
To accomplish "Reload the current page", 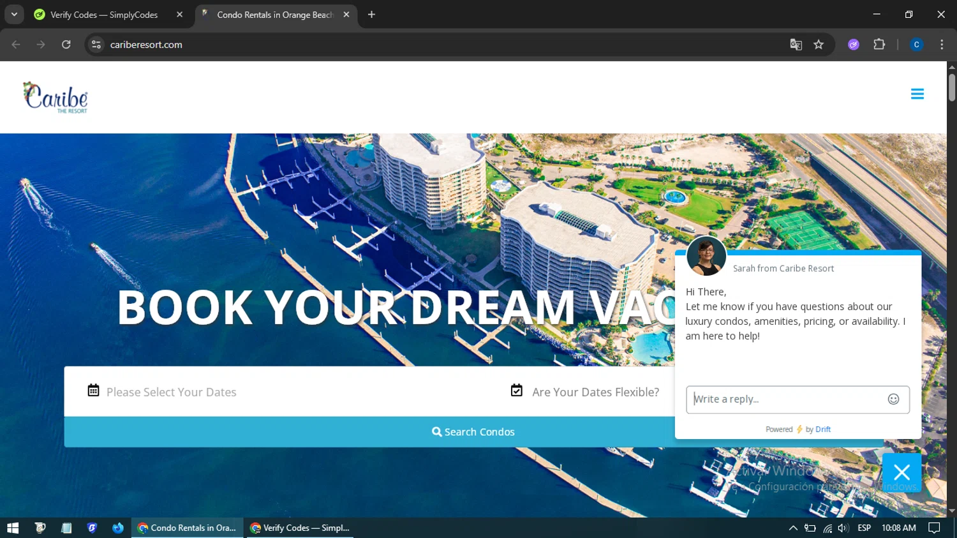I will [x=66, y=45].
